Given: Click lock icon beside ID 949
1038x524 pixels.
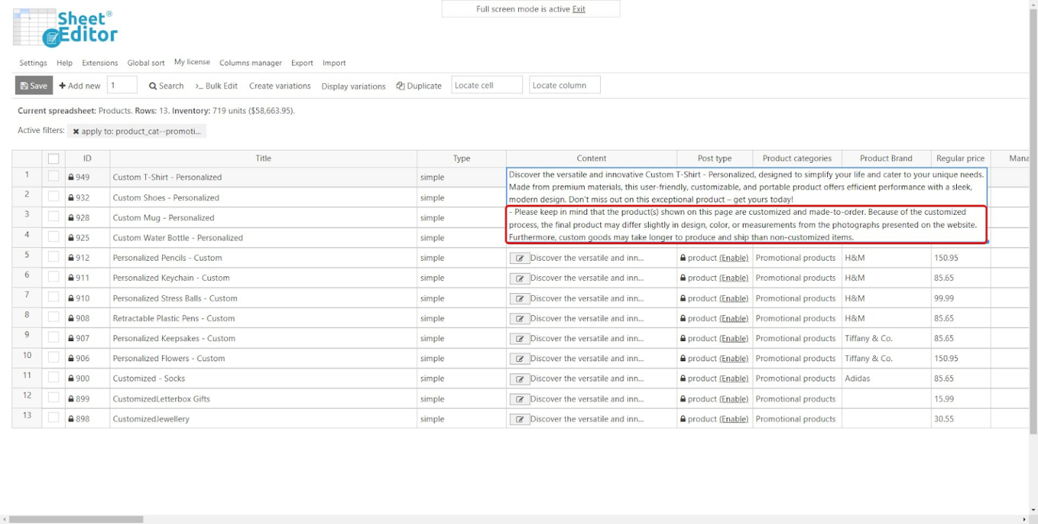Looking at the screenshot, I should pos(71,177).
